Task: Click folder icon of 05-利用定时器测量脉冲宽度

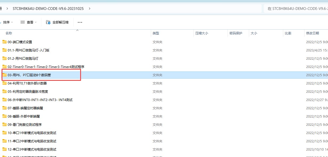Action: pyautogui.click(x=5, y=91)
